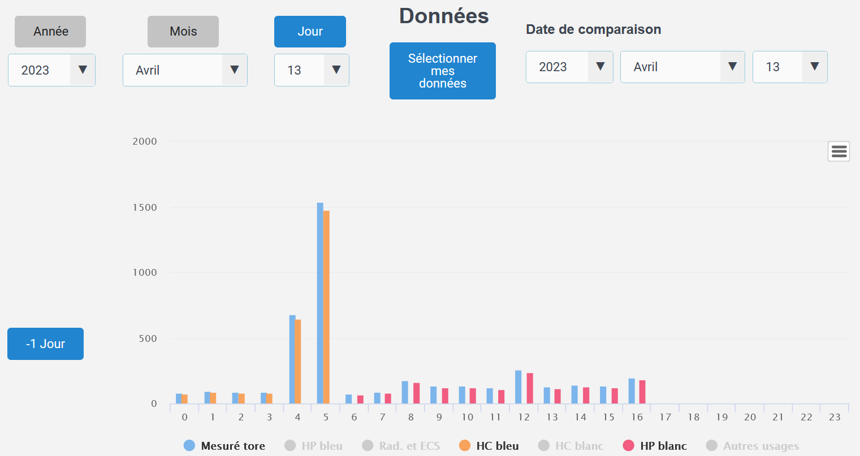This screenshot has width=860, height=456.
Task: Switch to the Mois view
Action: (x=183, y=32)
